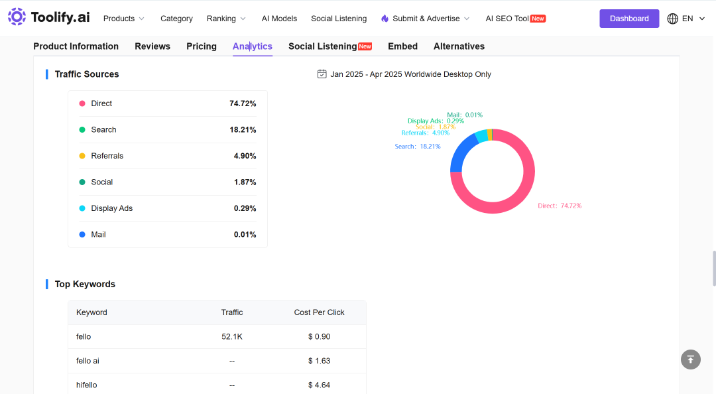This screenshot has width=716, height=394.
Task: Click the Display Ads 0.29% value in list
Action: tap(245, 208)
